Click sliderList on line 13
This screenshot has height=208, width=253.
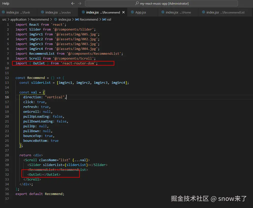[x=41, y=82]
